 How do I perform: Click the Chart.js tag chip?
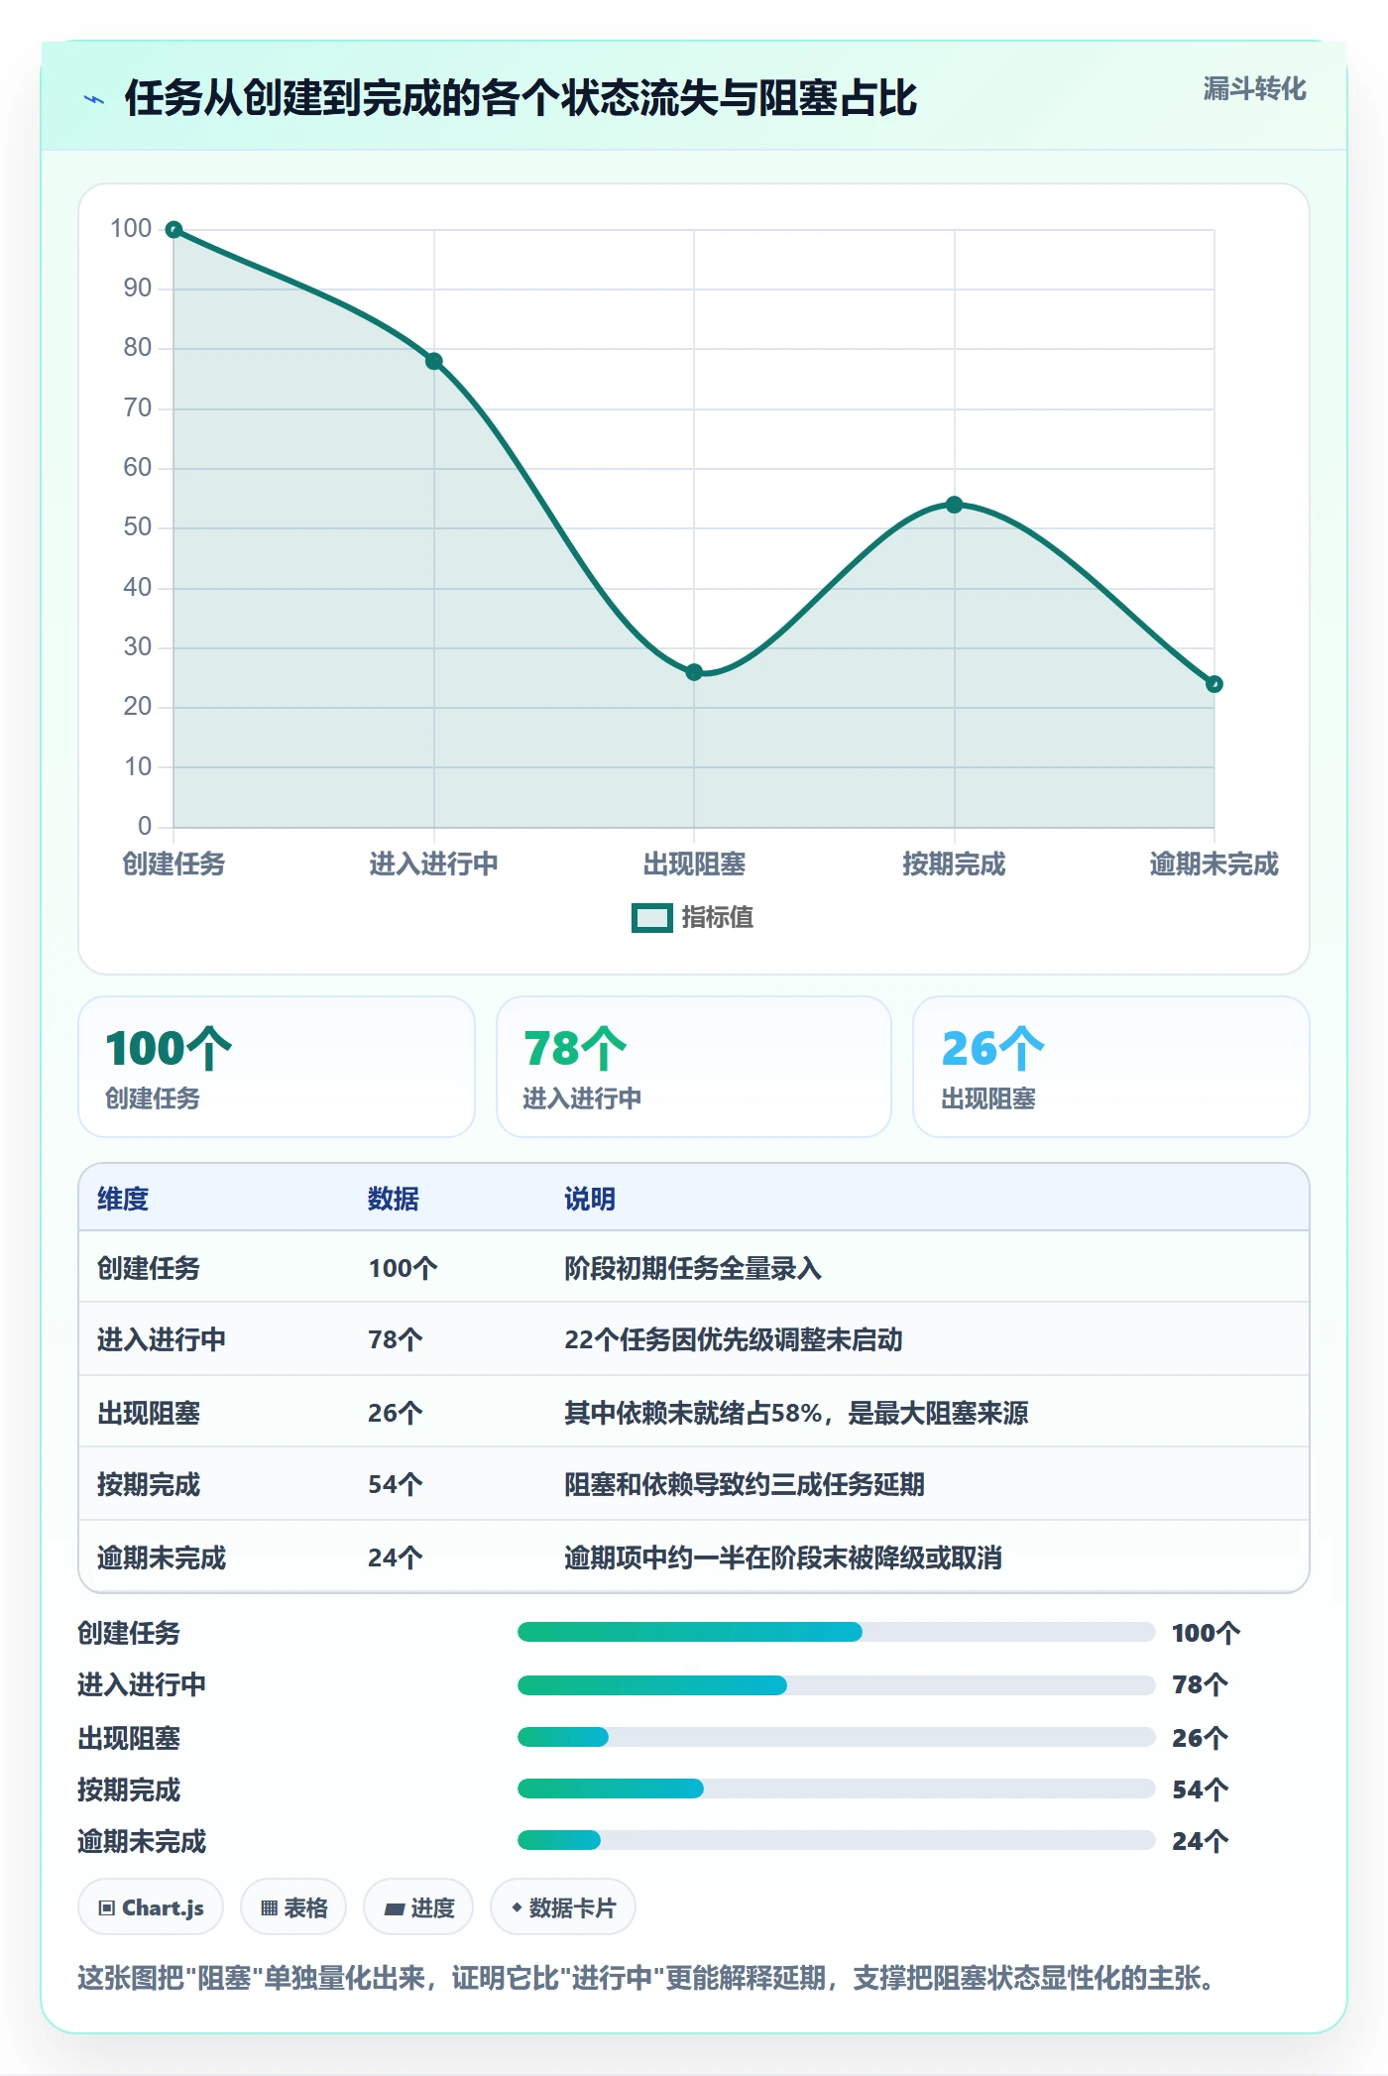tap(151, 1907)
